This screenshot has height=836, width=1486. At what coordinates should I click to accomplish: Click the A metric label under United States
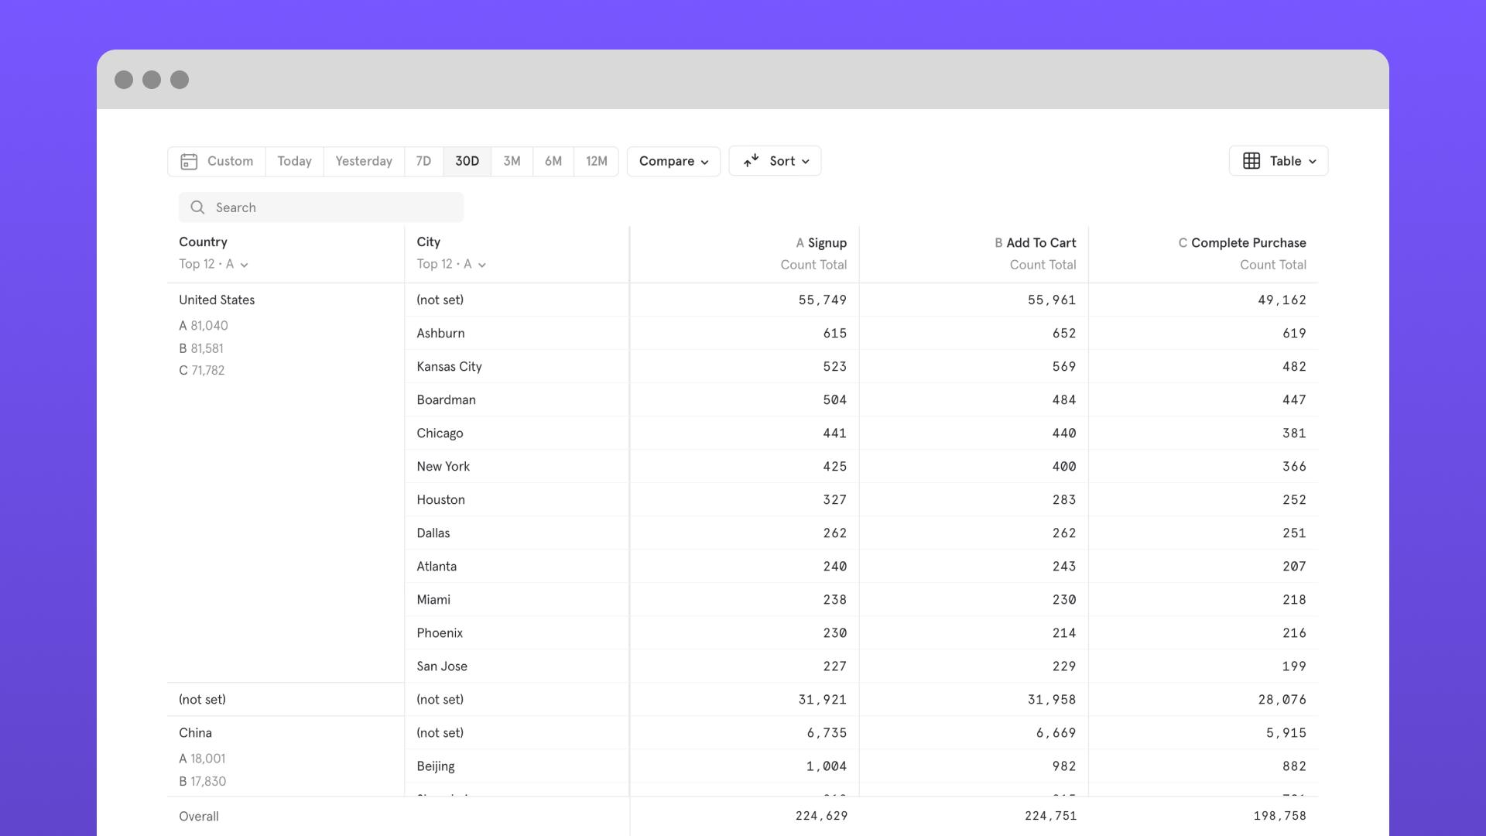[x=204, y=325]
